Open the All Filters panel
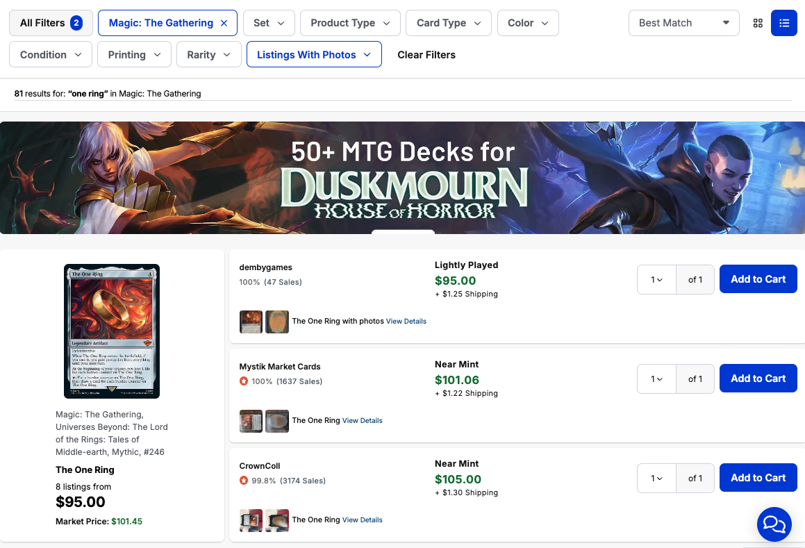This screenshot has width=805, height=548. pos(50,23)
